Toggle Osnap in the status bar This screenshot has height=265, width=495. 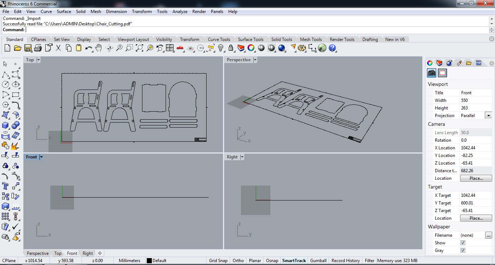pyautogui.click(x=272, y=261)
